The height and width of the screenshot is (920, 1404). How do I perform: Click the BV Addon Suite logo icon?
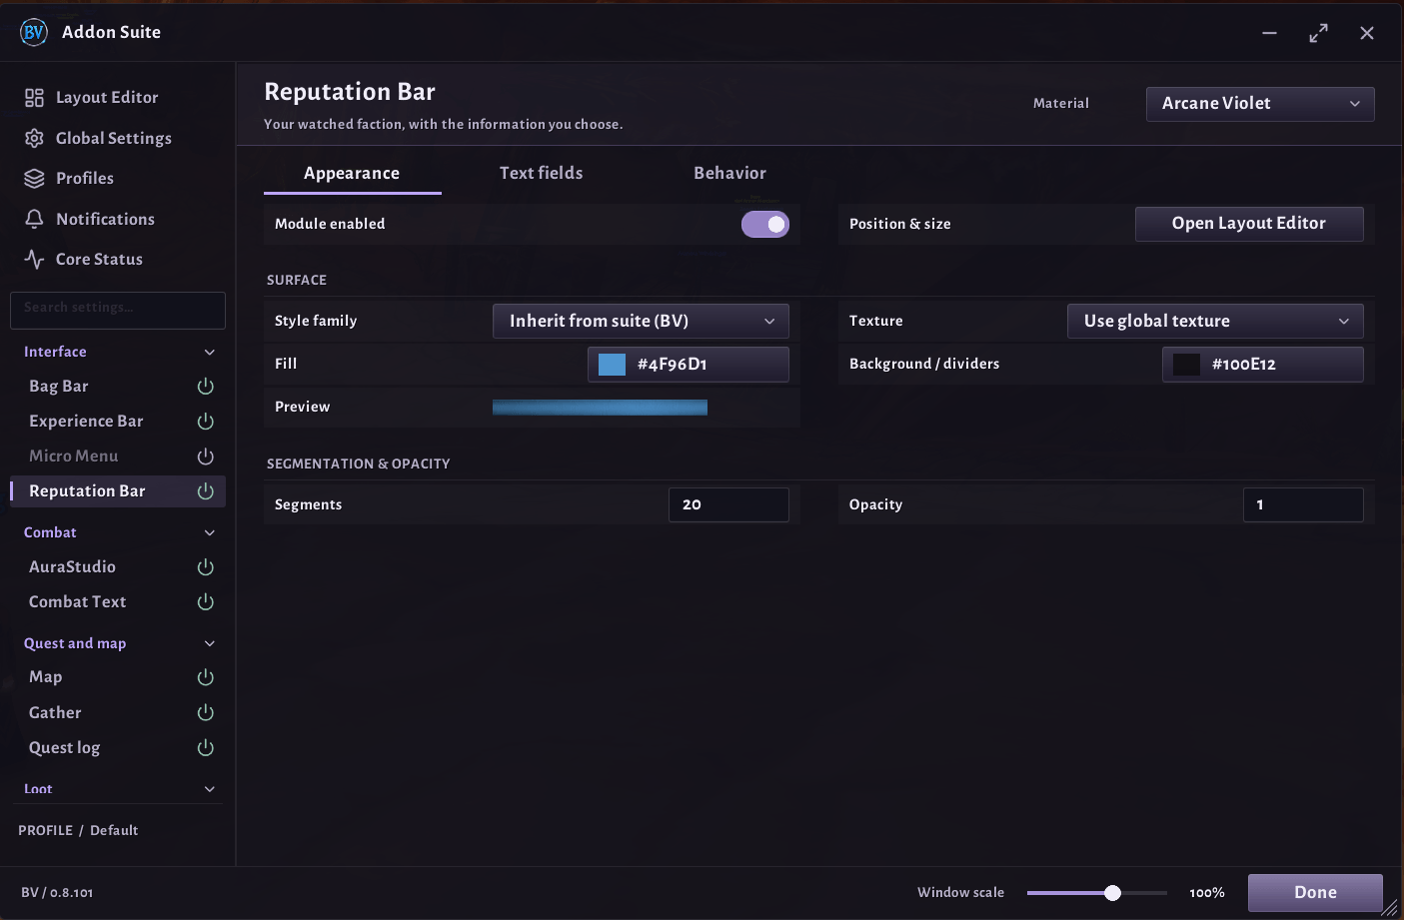coord(34,32)
